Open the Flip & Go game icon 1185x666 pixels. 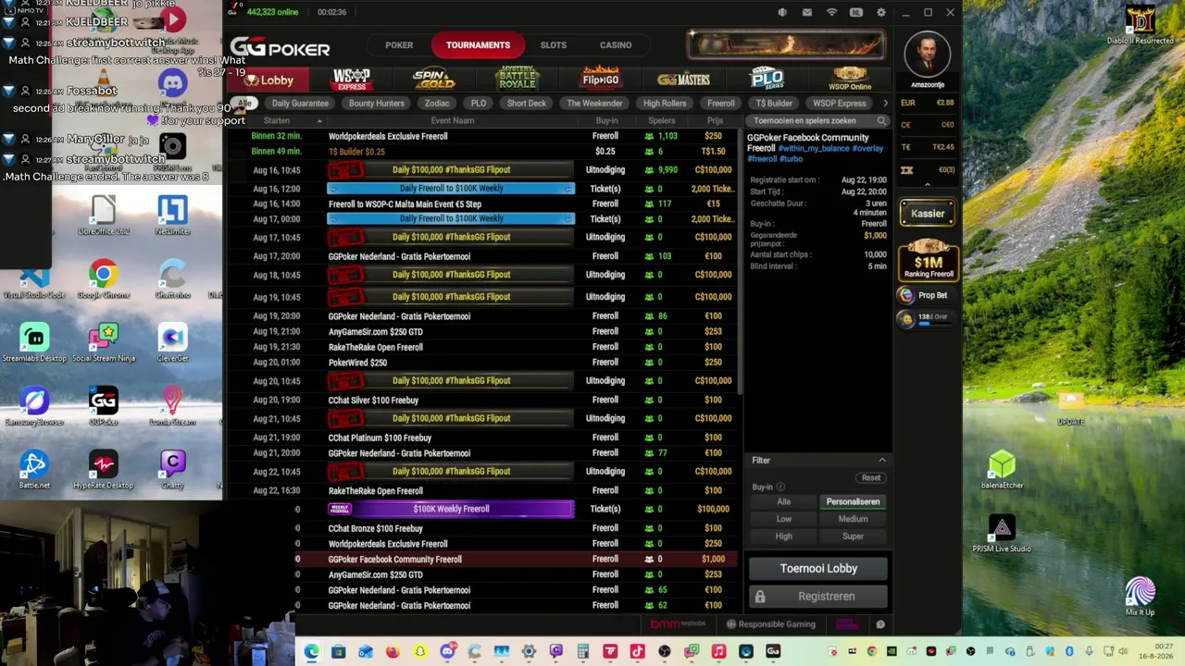600,79
